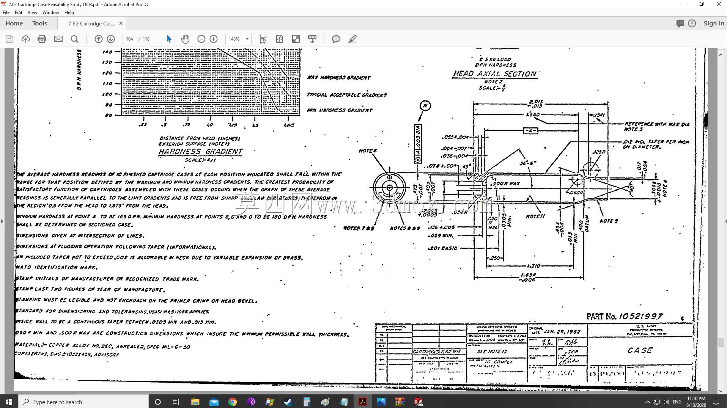The width and height of the screenshot is (727, 408).
Task: Activate the Highlight text pen tool
Action: coord(352,39)
